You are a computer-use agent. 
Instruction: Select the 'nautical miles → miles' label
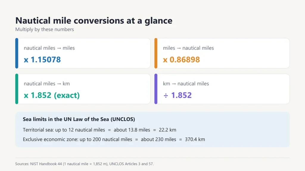pyautogui.click(x=49, y=48)
